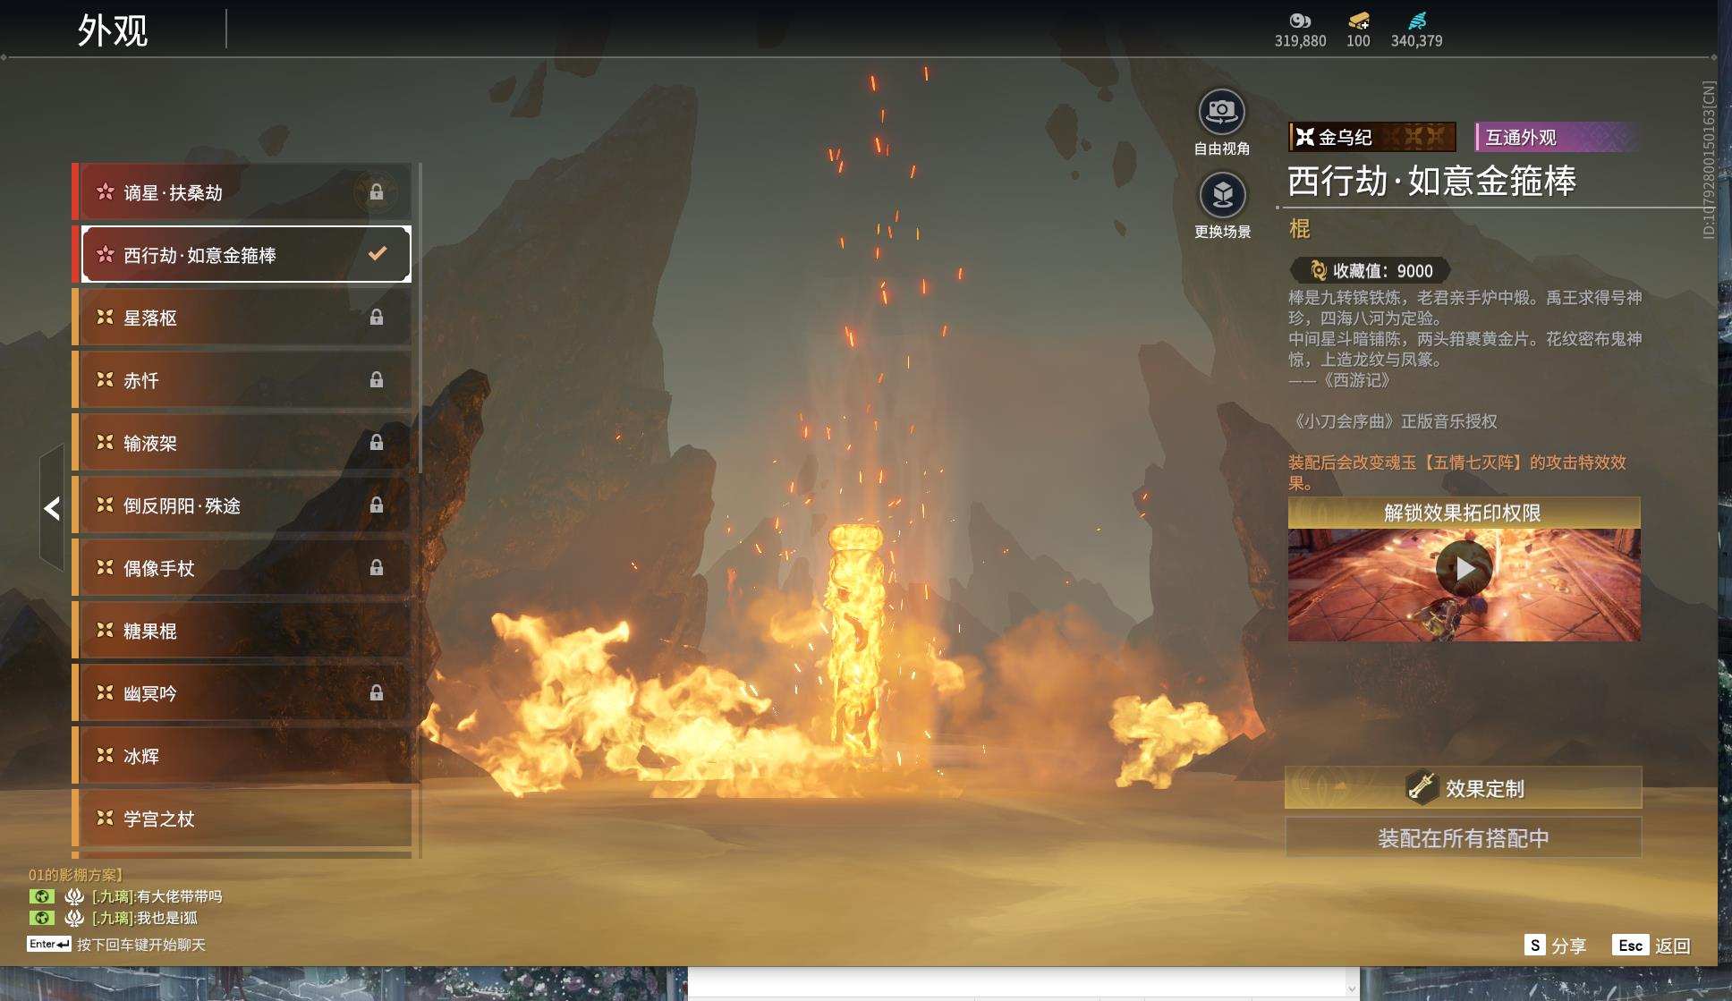Click the equipped checkmark on 西行劫·如意金箍棒
Screen dimensions: 1732x1001
[378, 254]
